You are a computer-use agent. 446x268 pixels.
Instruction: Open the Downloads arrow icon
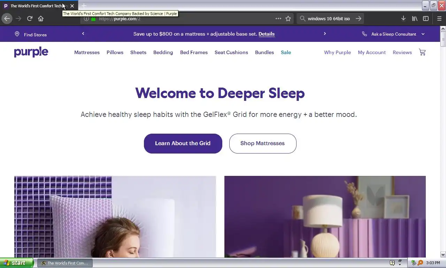[x=403, y=18]
